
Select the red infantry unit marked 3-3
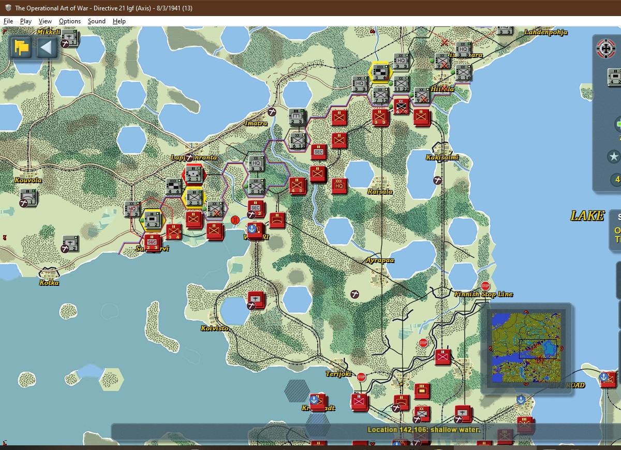(380, 118)
